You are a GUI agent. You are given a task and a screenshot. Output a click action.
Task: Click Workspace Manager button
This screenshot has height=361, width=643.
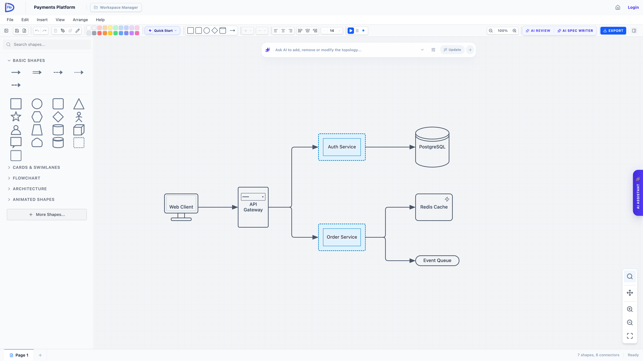pyautogui.click(x=116, y=7)
